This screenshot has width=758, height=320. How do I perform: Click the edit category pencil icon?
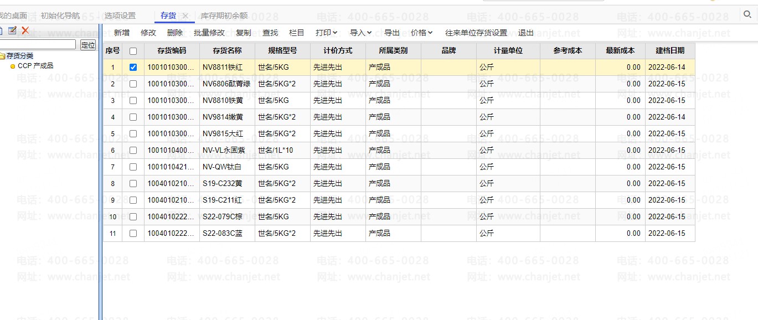(x=12, y=30)
